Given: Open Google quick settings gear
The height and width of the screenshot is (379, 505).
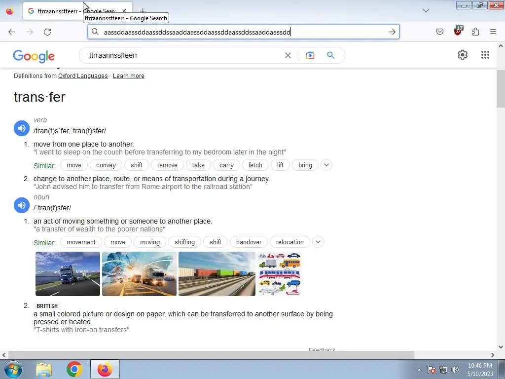Looking at the screenshot, I should coord(463,55).
